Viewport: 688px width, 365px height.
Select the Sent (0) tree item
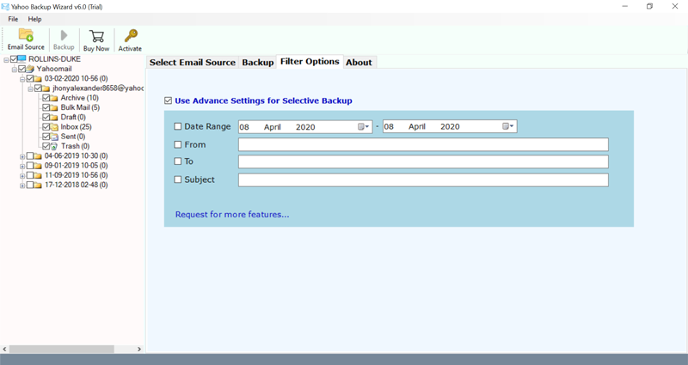pyautogui.click(x=73, y=137)
